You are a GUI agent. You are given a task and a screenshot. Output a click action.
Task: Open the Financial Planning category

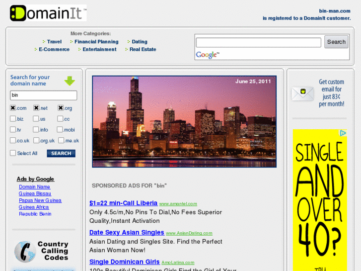[x=96, y=42]
